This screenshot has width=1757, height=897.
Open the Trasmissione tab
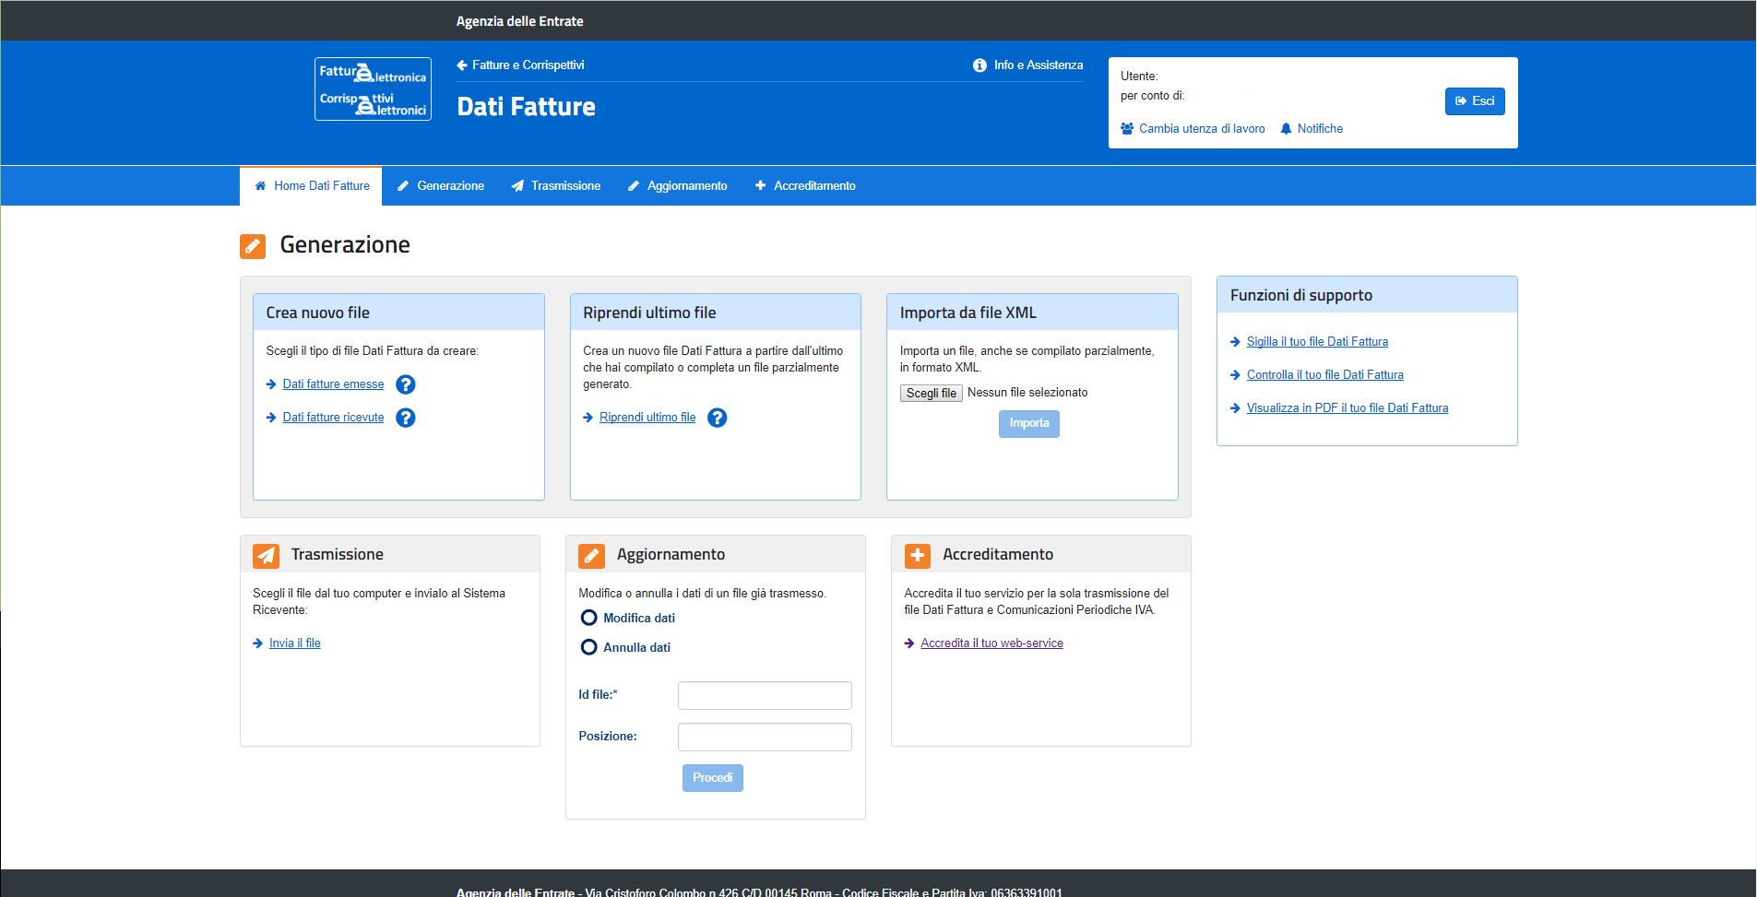click(x=556, y=186)
